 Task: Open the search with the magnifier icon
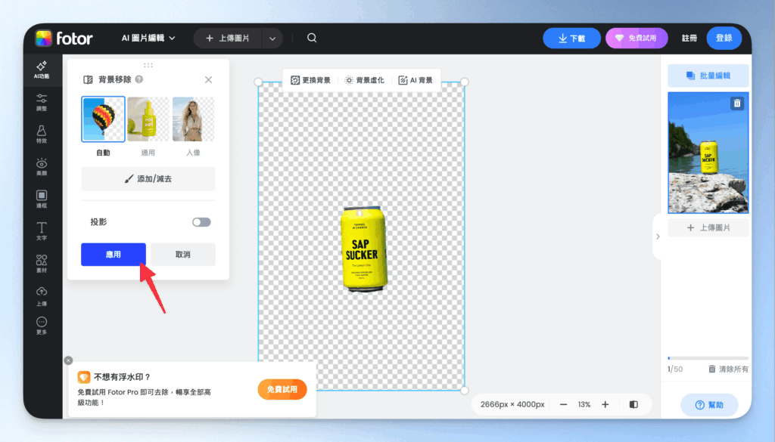tap(311, 36)
